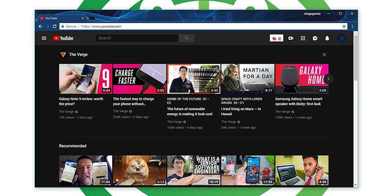This screenshot has height=196, width=392.
Task: Open The Verge channel heading
Action: (78, 55)
